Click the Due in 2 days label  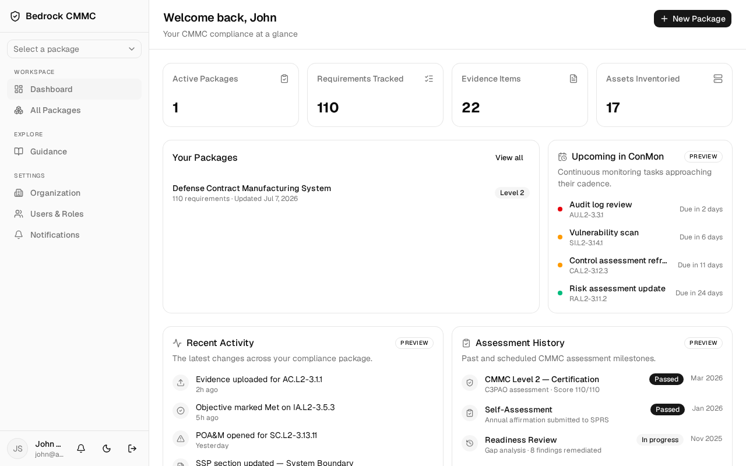click(701, 209)
